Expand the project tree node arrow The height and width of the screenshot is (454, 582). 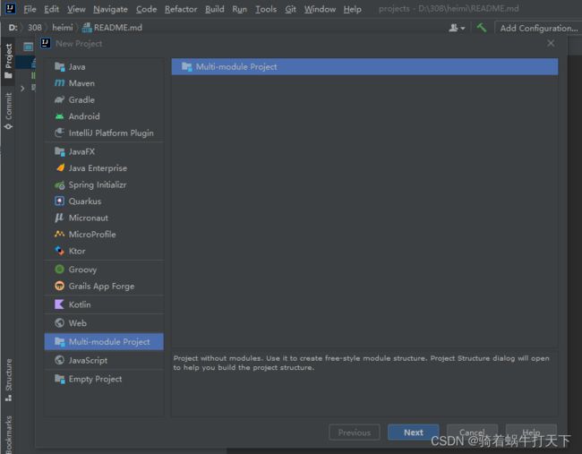tap(22, 89)
